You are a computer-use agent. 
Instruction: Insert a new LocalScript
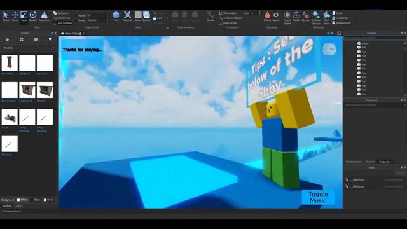point(340,18)
